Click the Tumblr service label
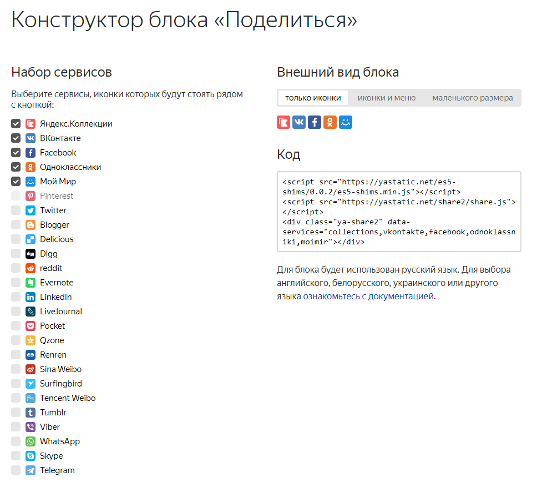The image size is (542, 482). pos(53,413)
